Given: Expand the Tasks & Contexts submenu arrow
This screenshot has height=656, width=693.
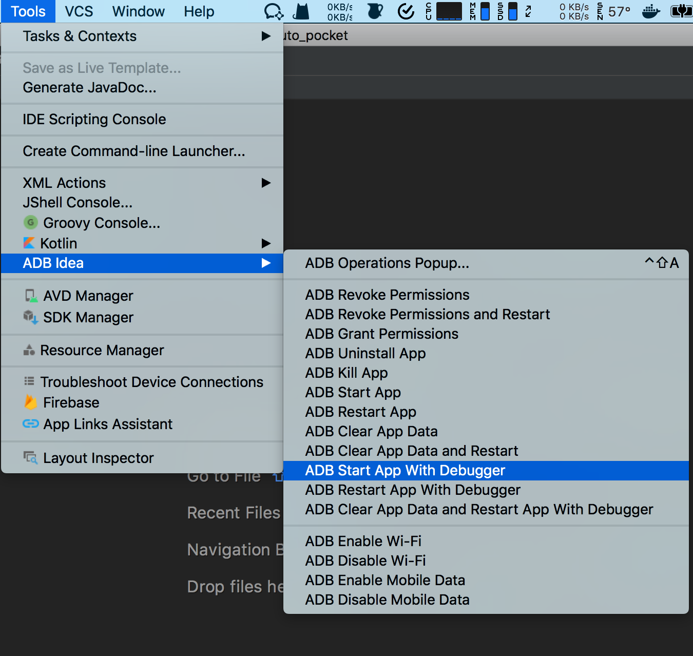Looking at the screenshot, I should coord(266,36).
